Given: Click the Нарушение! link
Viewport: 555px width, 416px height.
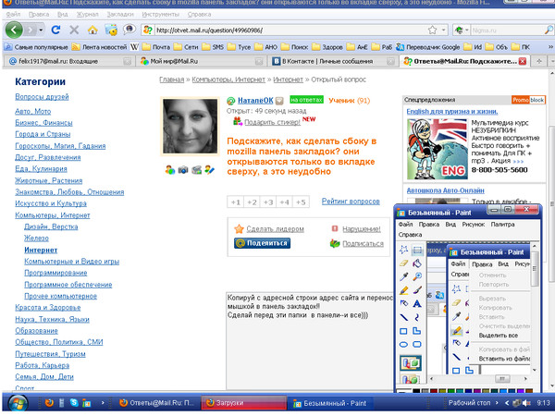Looking at the screenshot, I should point(362,229).
